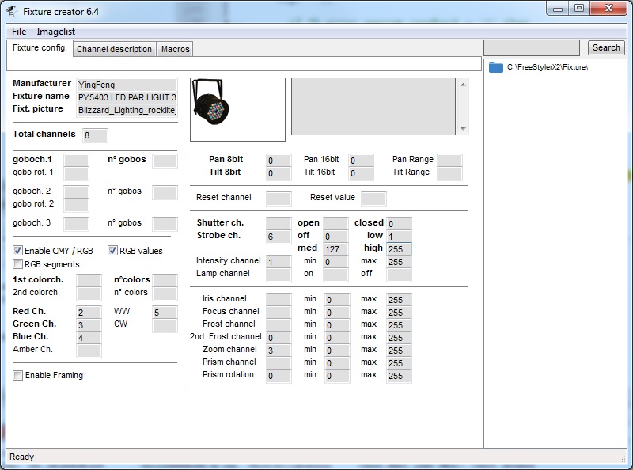
Task: Select the C:\FreeStylerX2\Fixture\ tree entry
Action: coord(547,67)
